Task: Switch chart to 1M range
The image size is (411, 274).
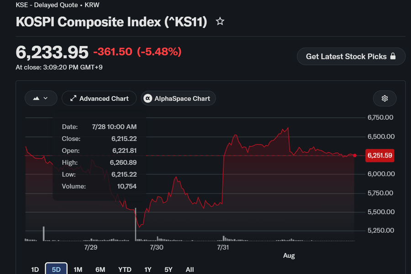Action: pyautogui.click(x=78, y=269)
